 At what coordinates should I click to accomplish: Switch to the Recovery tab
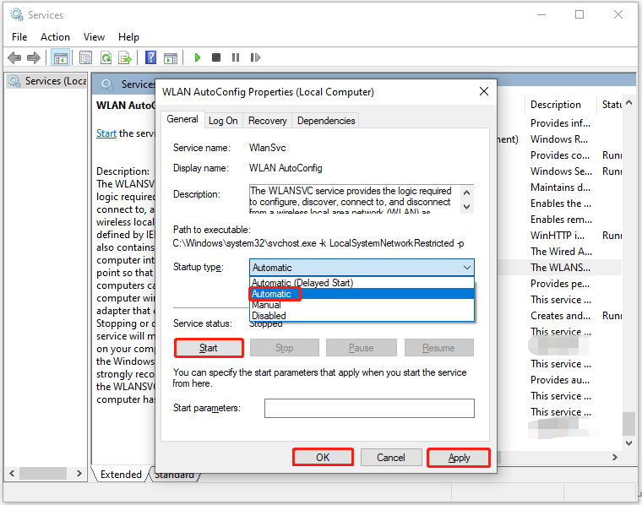tap(267, 121)
